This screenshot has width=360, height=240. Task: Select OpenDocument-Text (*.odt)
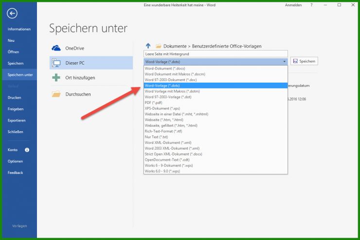pyautogui.click(x=216, y=160)
